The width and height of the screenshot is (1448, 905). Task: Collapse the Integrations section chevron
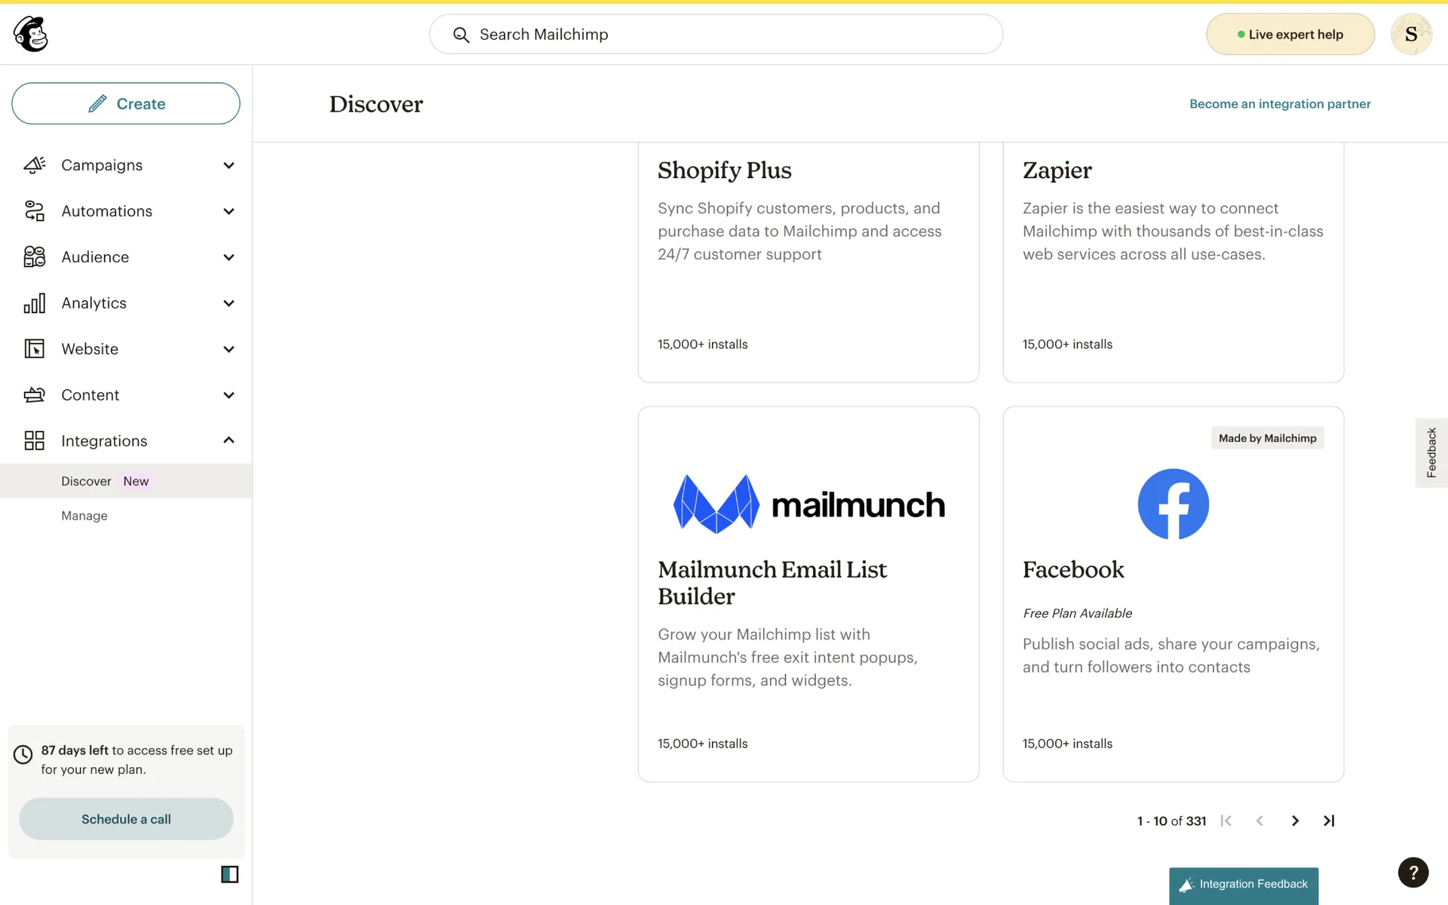[x=229, y=440]
